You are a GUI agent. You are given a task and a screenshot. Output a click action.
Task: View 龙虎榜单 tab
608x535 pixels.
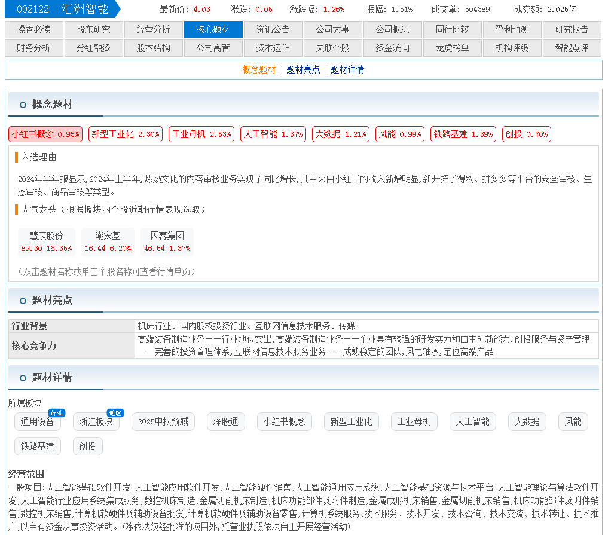[452, 48]
